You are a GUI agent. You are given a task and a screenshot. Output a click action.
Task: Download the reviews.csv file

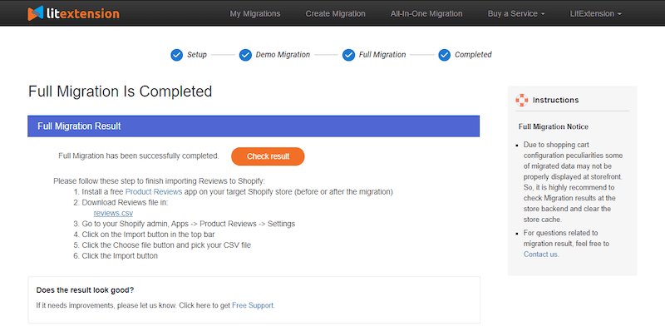pyautogui.click(x=113, y=213)
